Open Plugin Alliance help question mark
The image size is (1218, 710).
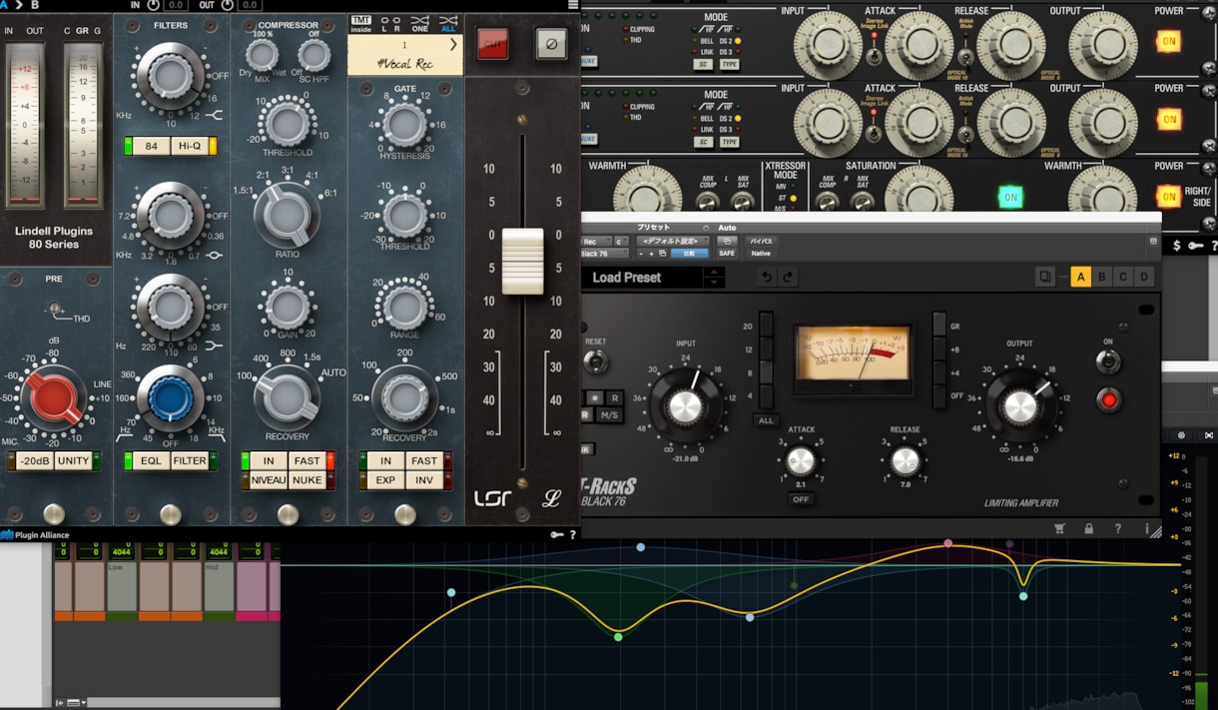(x=572, y=535)
